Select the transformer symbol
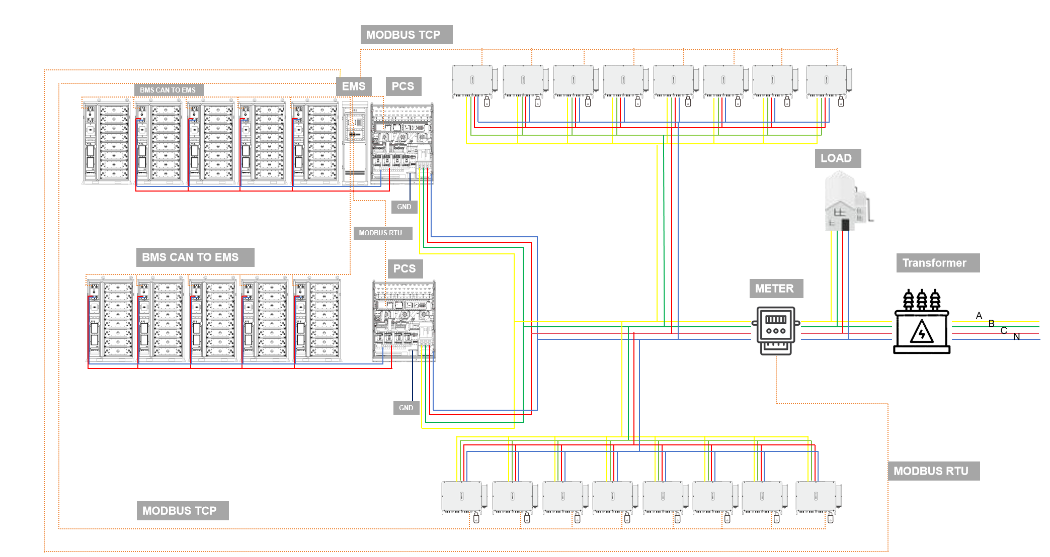The width and height of the screenshot is (1050, 557). click(x=922, y=322)
